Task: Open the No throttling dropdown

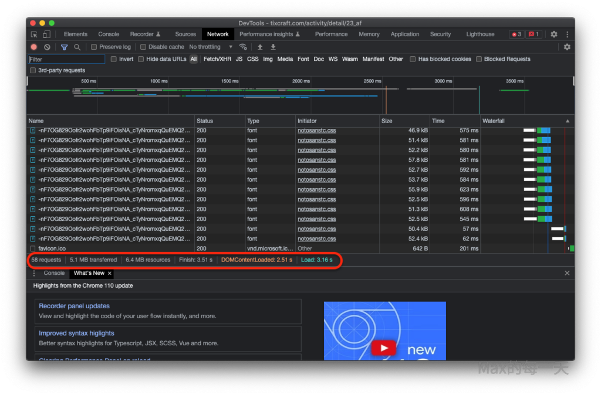Action: pyautogui.click(x=211, y=47)
